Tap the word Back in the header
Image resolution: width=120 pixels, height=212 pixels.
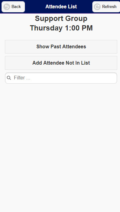[16, 6]
